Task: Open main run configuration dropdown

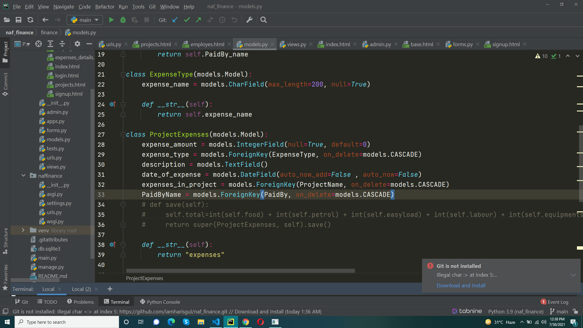Action: click(x=85, y=20)
